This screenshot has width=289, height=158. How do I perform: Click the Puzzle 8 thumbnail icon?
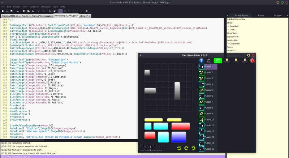point(201,108)
